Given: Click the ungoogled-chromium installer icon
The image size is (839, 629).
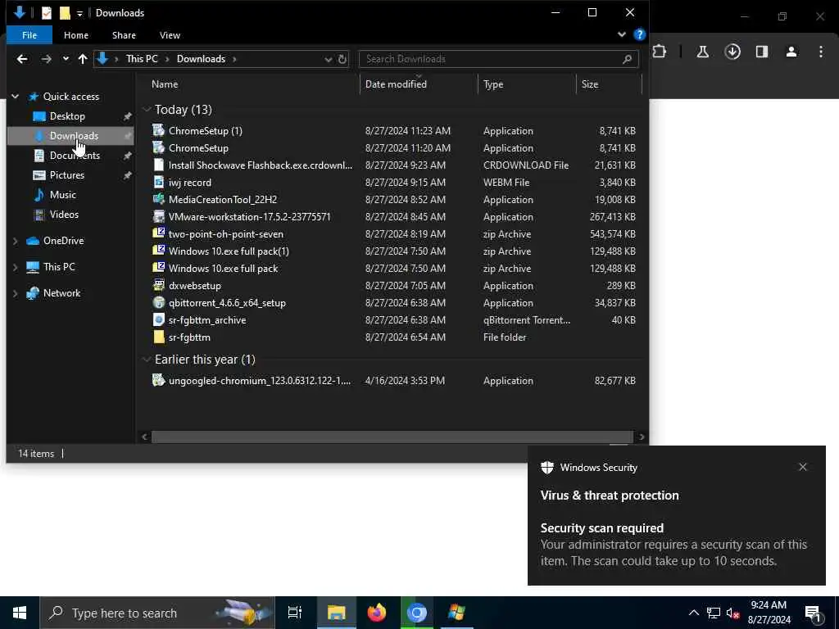Looking at the screenshot, I should [158, 380].
